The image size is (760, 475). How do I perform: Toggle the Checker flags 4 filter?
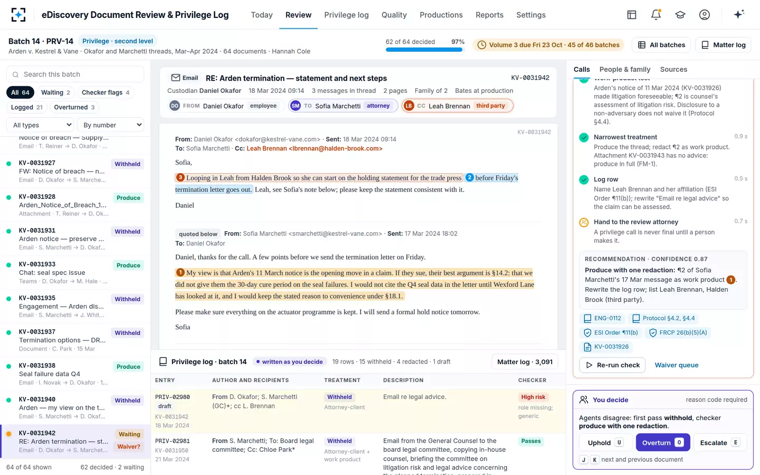tap(106, 92)
